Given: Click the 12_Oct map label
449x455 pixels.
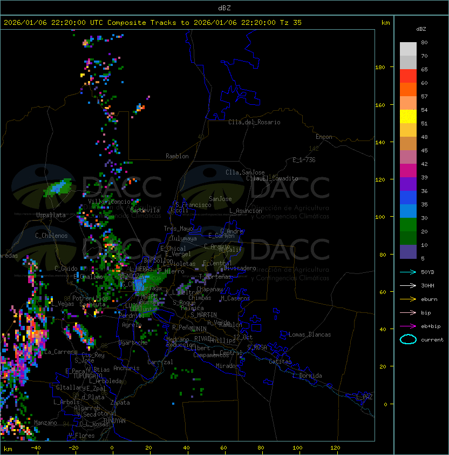Looking at the screenshot, I should (243, 337).
